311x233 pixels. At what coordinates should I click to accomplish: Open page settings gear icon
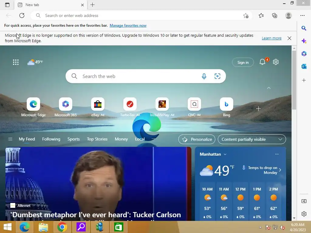tap(276, 62)
